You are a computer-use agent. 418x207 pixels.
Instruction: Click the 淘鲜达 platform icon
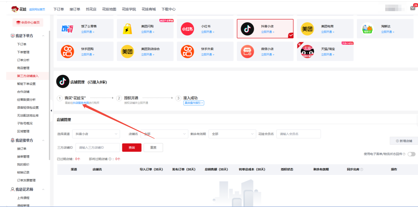[367, 29]
